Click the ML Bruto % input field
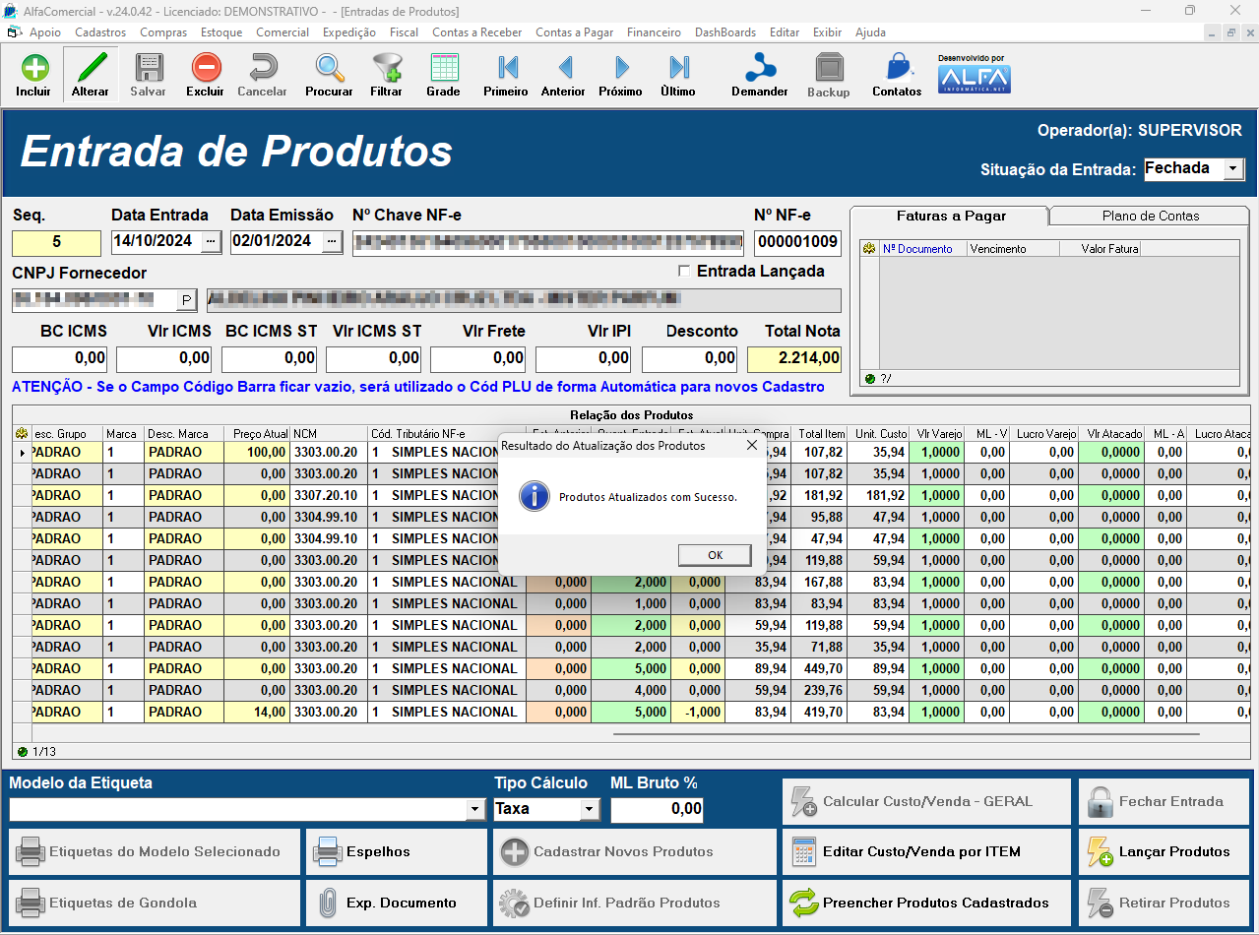 (x=657, y=809)
